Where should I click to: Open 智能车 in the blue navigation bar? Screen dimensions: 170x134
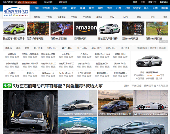click(x=137, y=8)
